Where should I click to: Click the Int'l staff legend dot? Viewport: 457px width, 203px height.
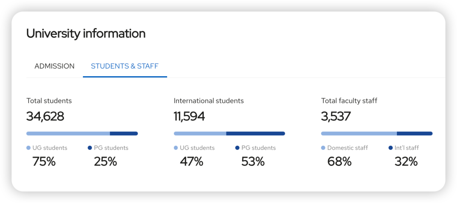tap(391, 148)
